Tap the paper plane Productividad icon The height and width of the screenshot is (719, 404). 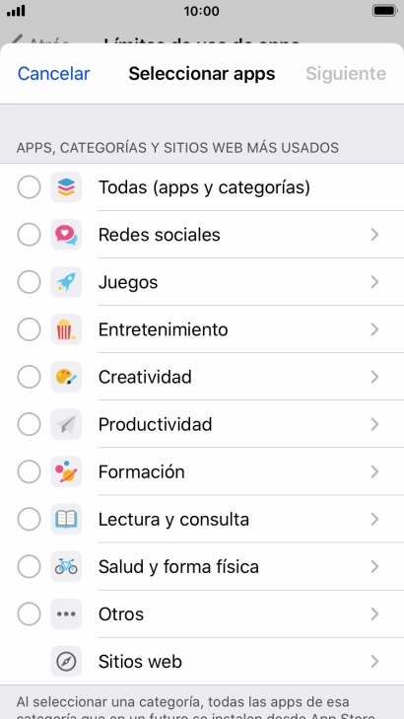pyautogui.click(x=66, y=425)
